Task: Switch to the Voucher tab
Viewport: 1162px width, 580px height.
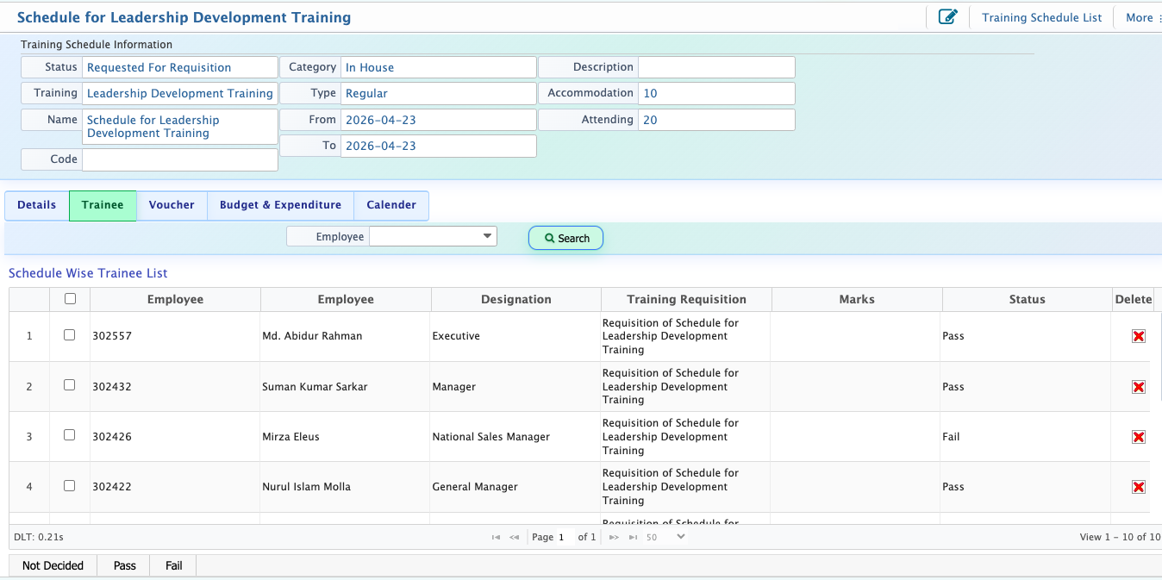Action: pyautogui.click(x=172, y=205)
